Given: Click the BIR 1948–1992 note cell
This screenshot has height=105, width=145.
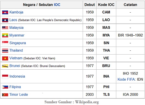Looking at the screenshot, I should point(130,35).
